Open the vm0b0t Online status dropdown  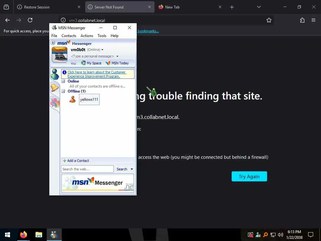pyautogui.click(x=103, y=50)
